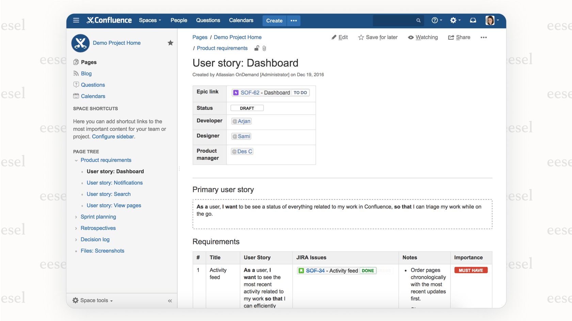Expand Sprint planning in the page tree
572x321 pixels.
click(76, 217)
